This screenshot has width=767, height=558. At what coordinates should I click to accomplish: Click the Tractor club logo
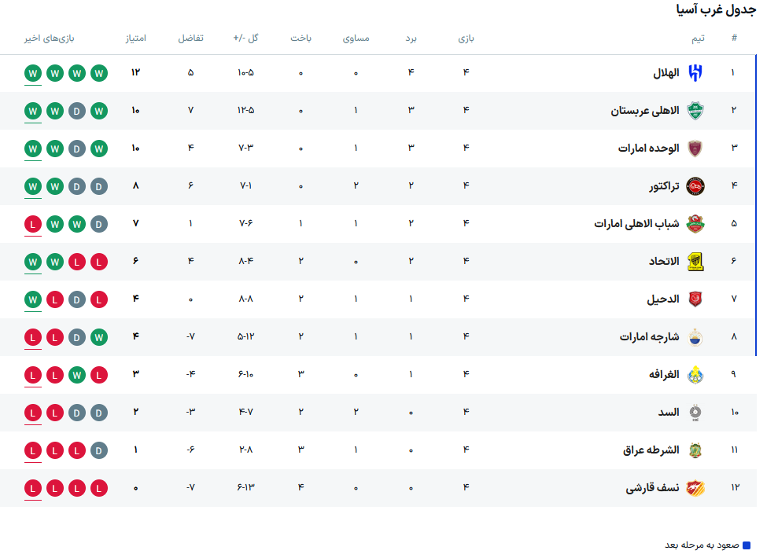pos(695,186)
